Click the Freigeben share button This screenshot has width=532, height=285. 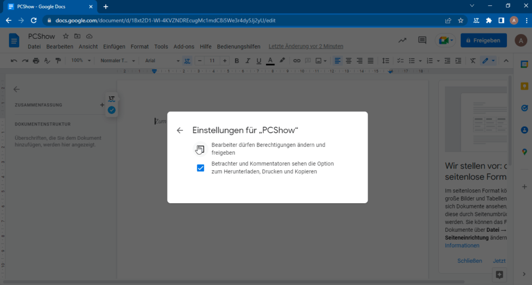pos(484,40)
